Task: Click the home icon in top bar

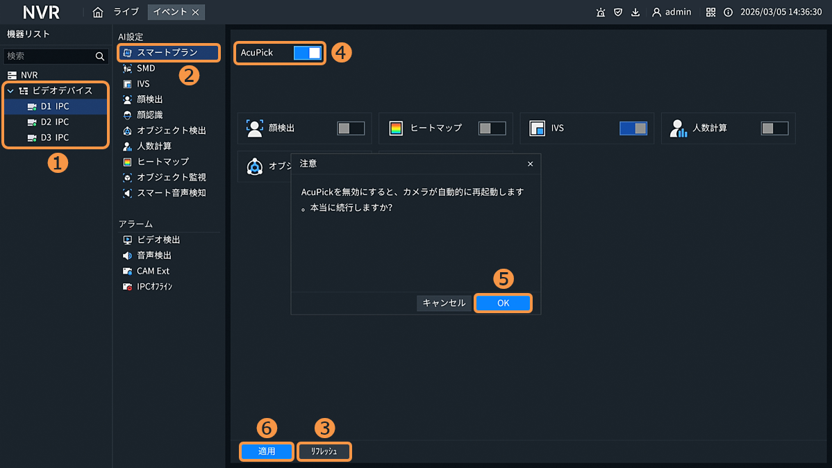Action: pos(98,12)
